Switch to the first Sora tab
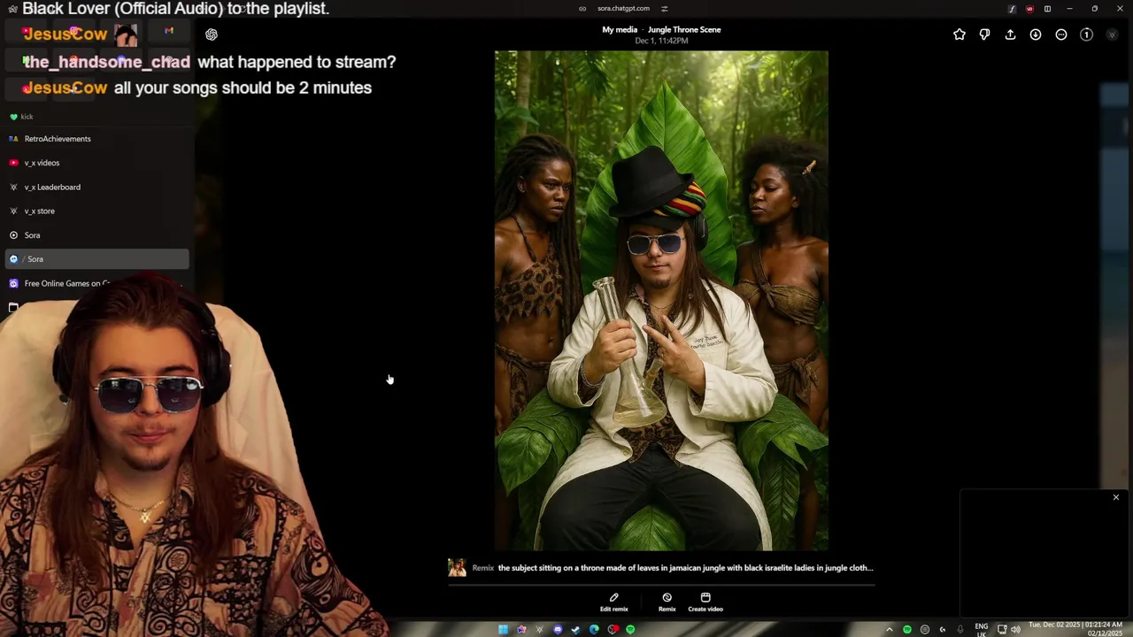Viewport: 1133px width, 637px height. coord(97,235)
